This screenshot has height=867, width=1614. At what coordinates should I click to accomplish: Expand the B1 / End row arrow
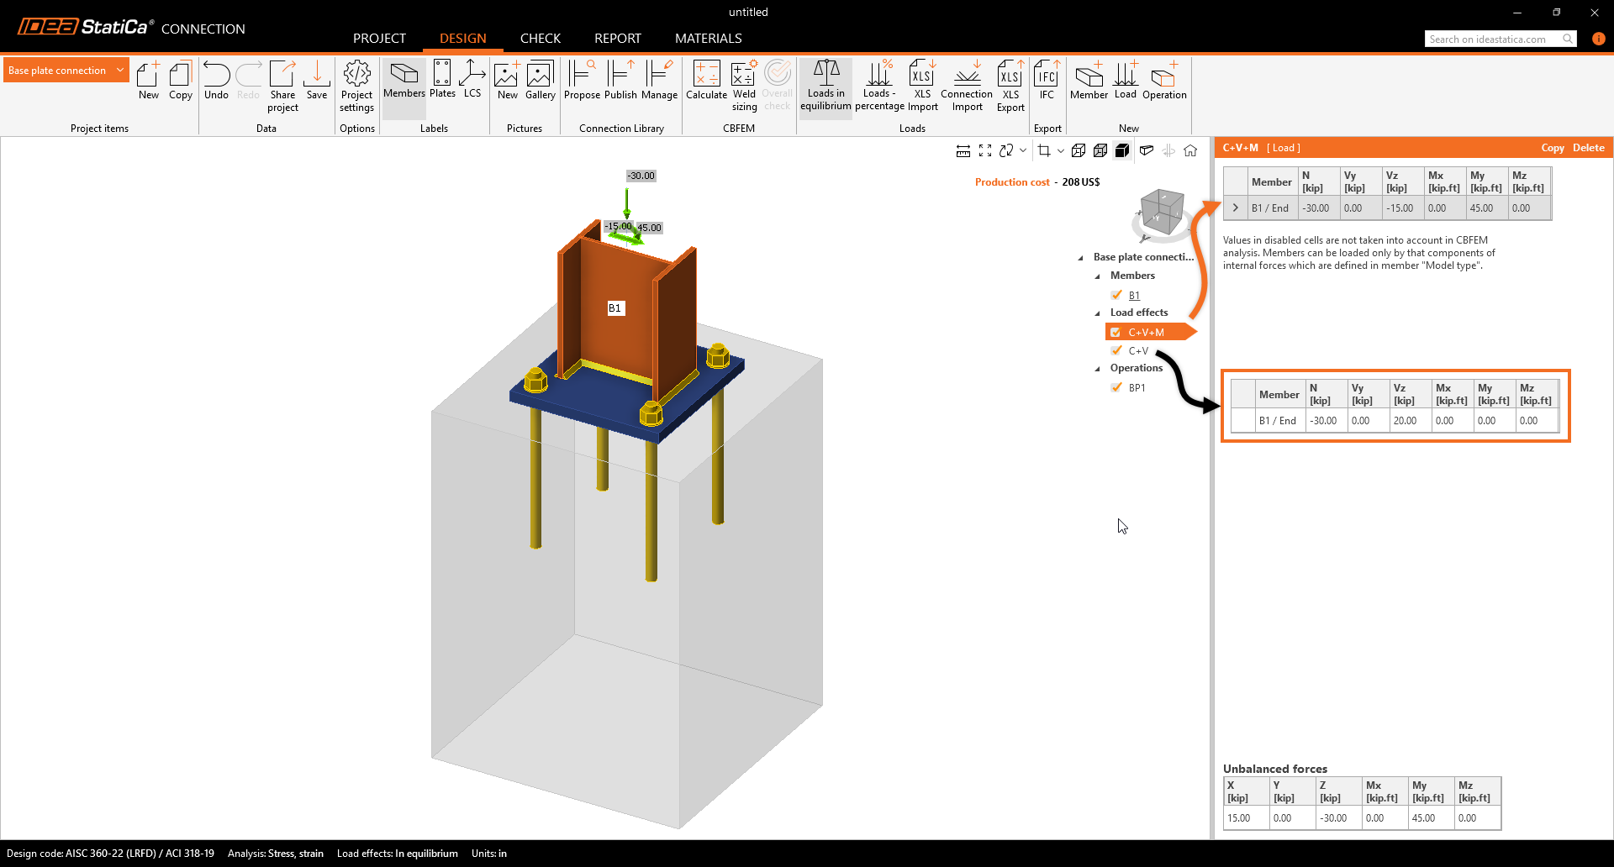pos(1235,208)
